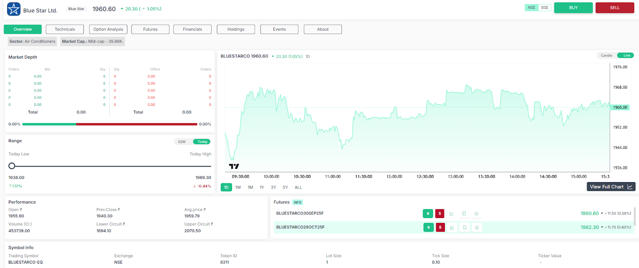Screen dimensions: 639x268
Task: Show info for BLUESTARCO28OCT25F contract
Action: 477,227
